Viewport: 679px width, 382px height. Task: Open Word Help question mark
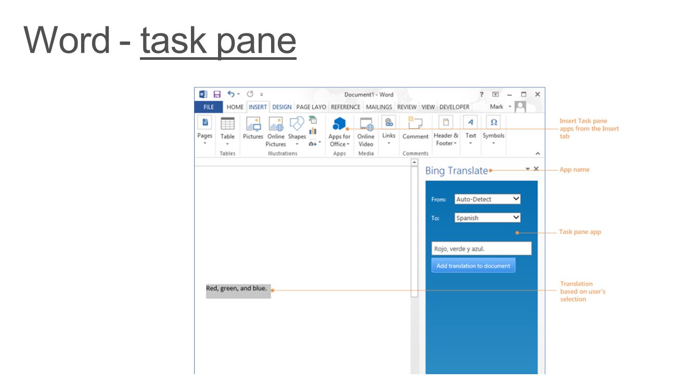tap(481, 94)
